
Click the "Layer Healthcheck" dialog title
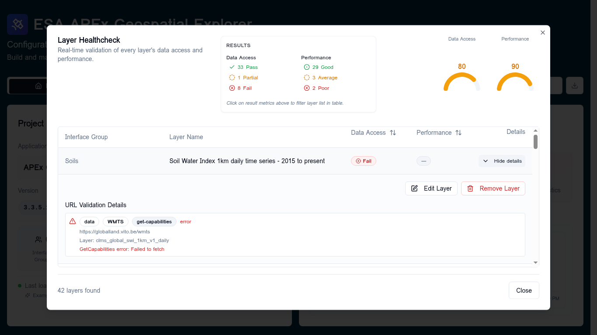pos(89,40)
